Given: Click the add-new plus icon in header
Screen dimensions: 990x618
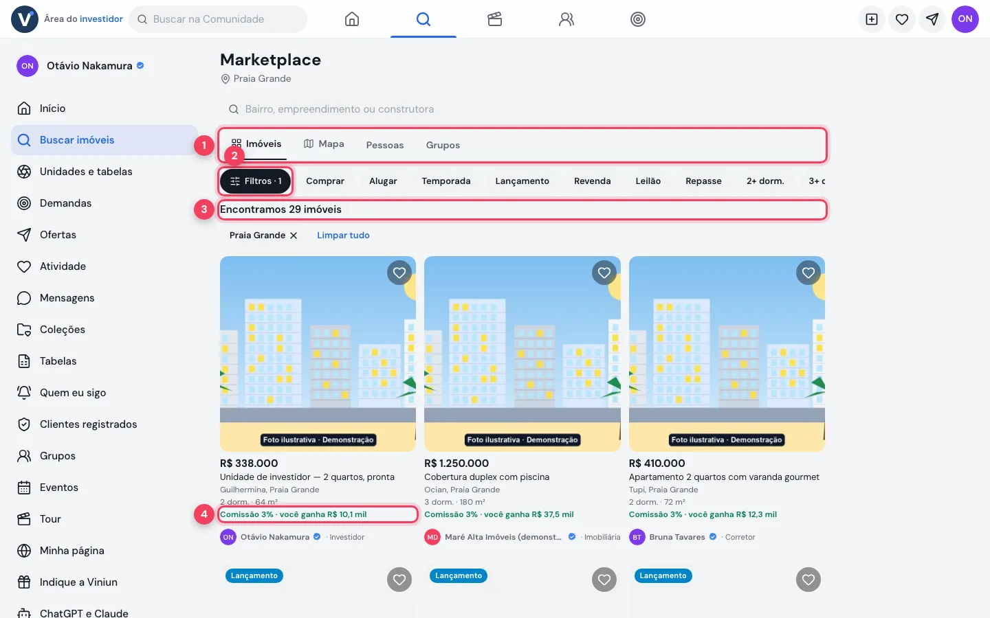Looking at the screenshot, I should [872, 19].
